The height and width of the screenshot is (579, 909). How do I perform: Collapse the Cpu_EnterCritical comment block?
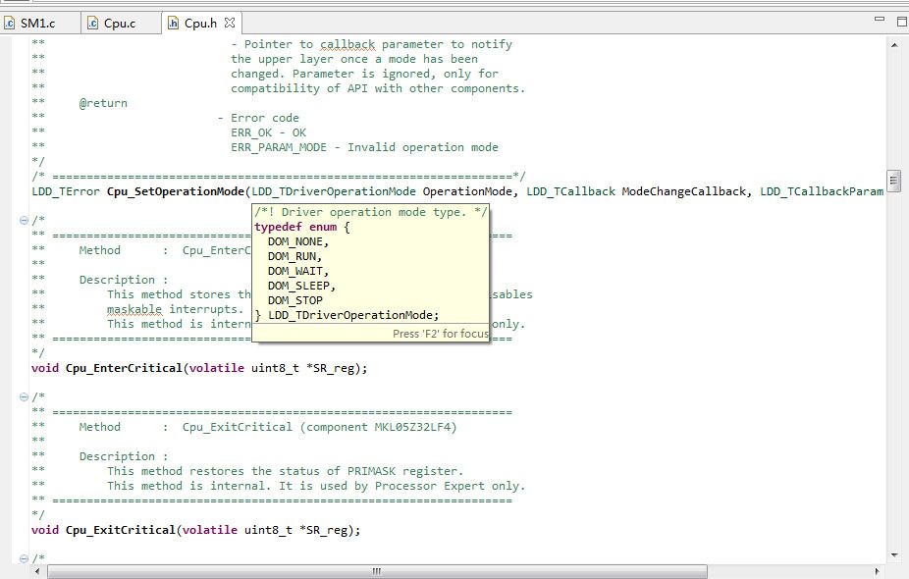[x=24, y=220]
